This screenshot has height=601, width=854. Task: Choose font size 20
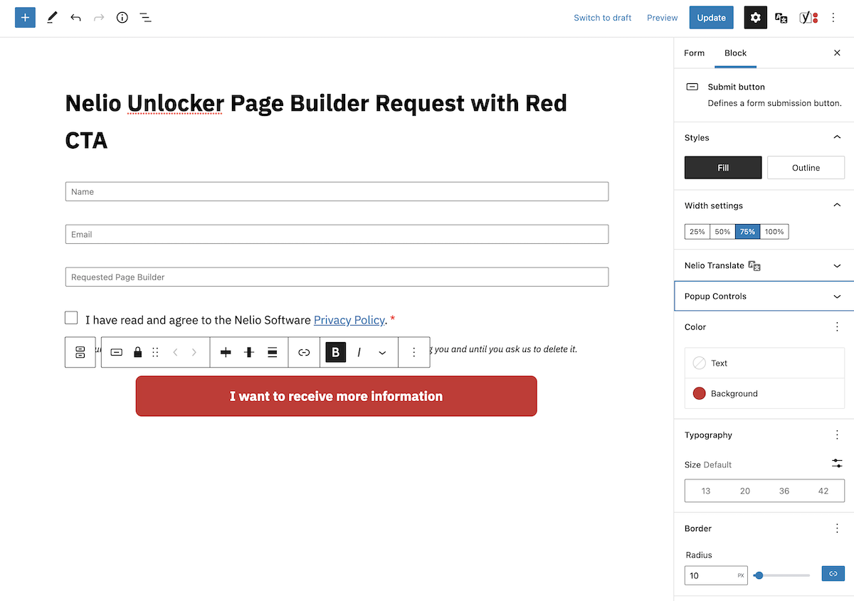pos(745,491)
